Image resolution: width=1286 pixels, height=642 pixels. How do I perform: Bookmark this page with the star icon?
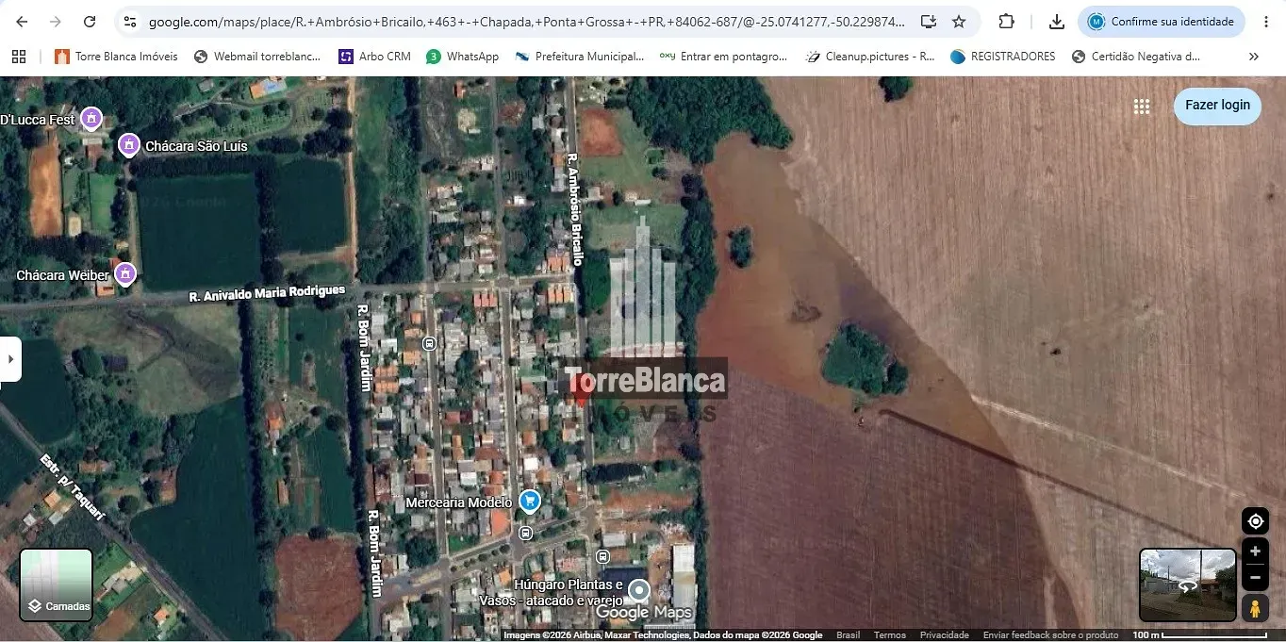(x=959, y=22)
